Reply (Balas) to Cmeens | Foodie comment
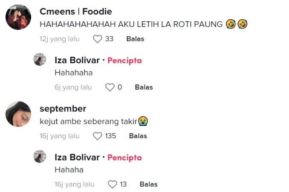The height and width of the screenshot is (192, 289). pos(135,39)
